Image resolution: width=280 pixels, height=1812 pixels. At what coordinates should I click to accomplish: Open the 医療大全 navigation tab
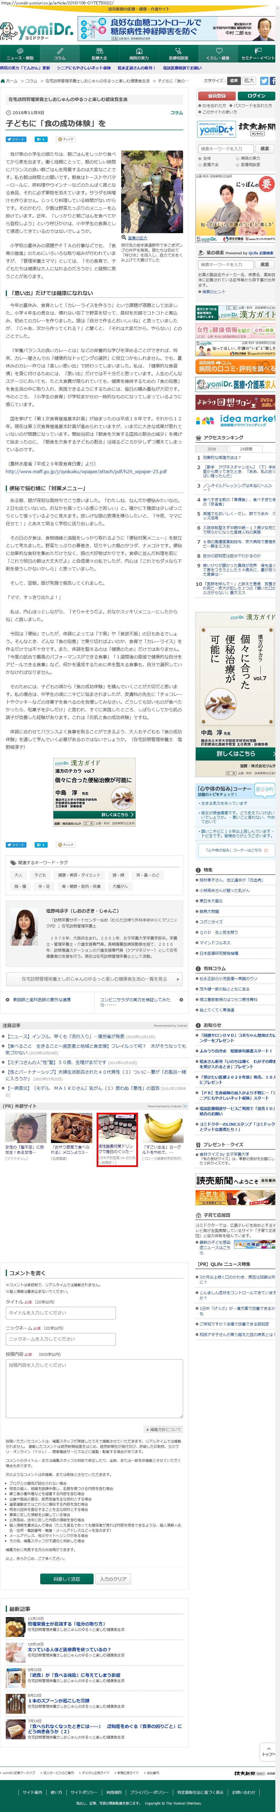pos(99,55)
